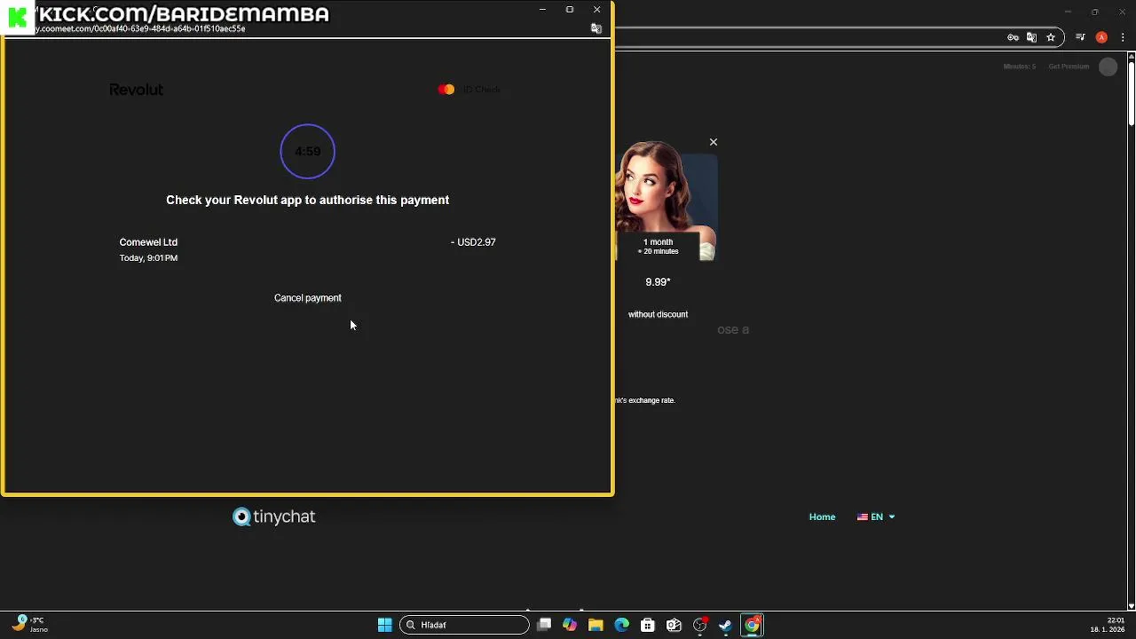Click the grey user avatar on the page

[x=1108, y=67]
